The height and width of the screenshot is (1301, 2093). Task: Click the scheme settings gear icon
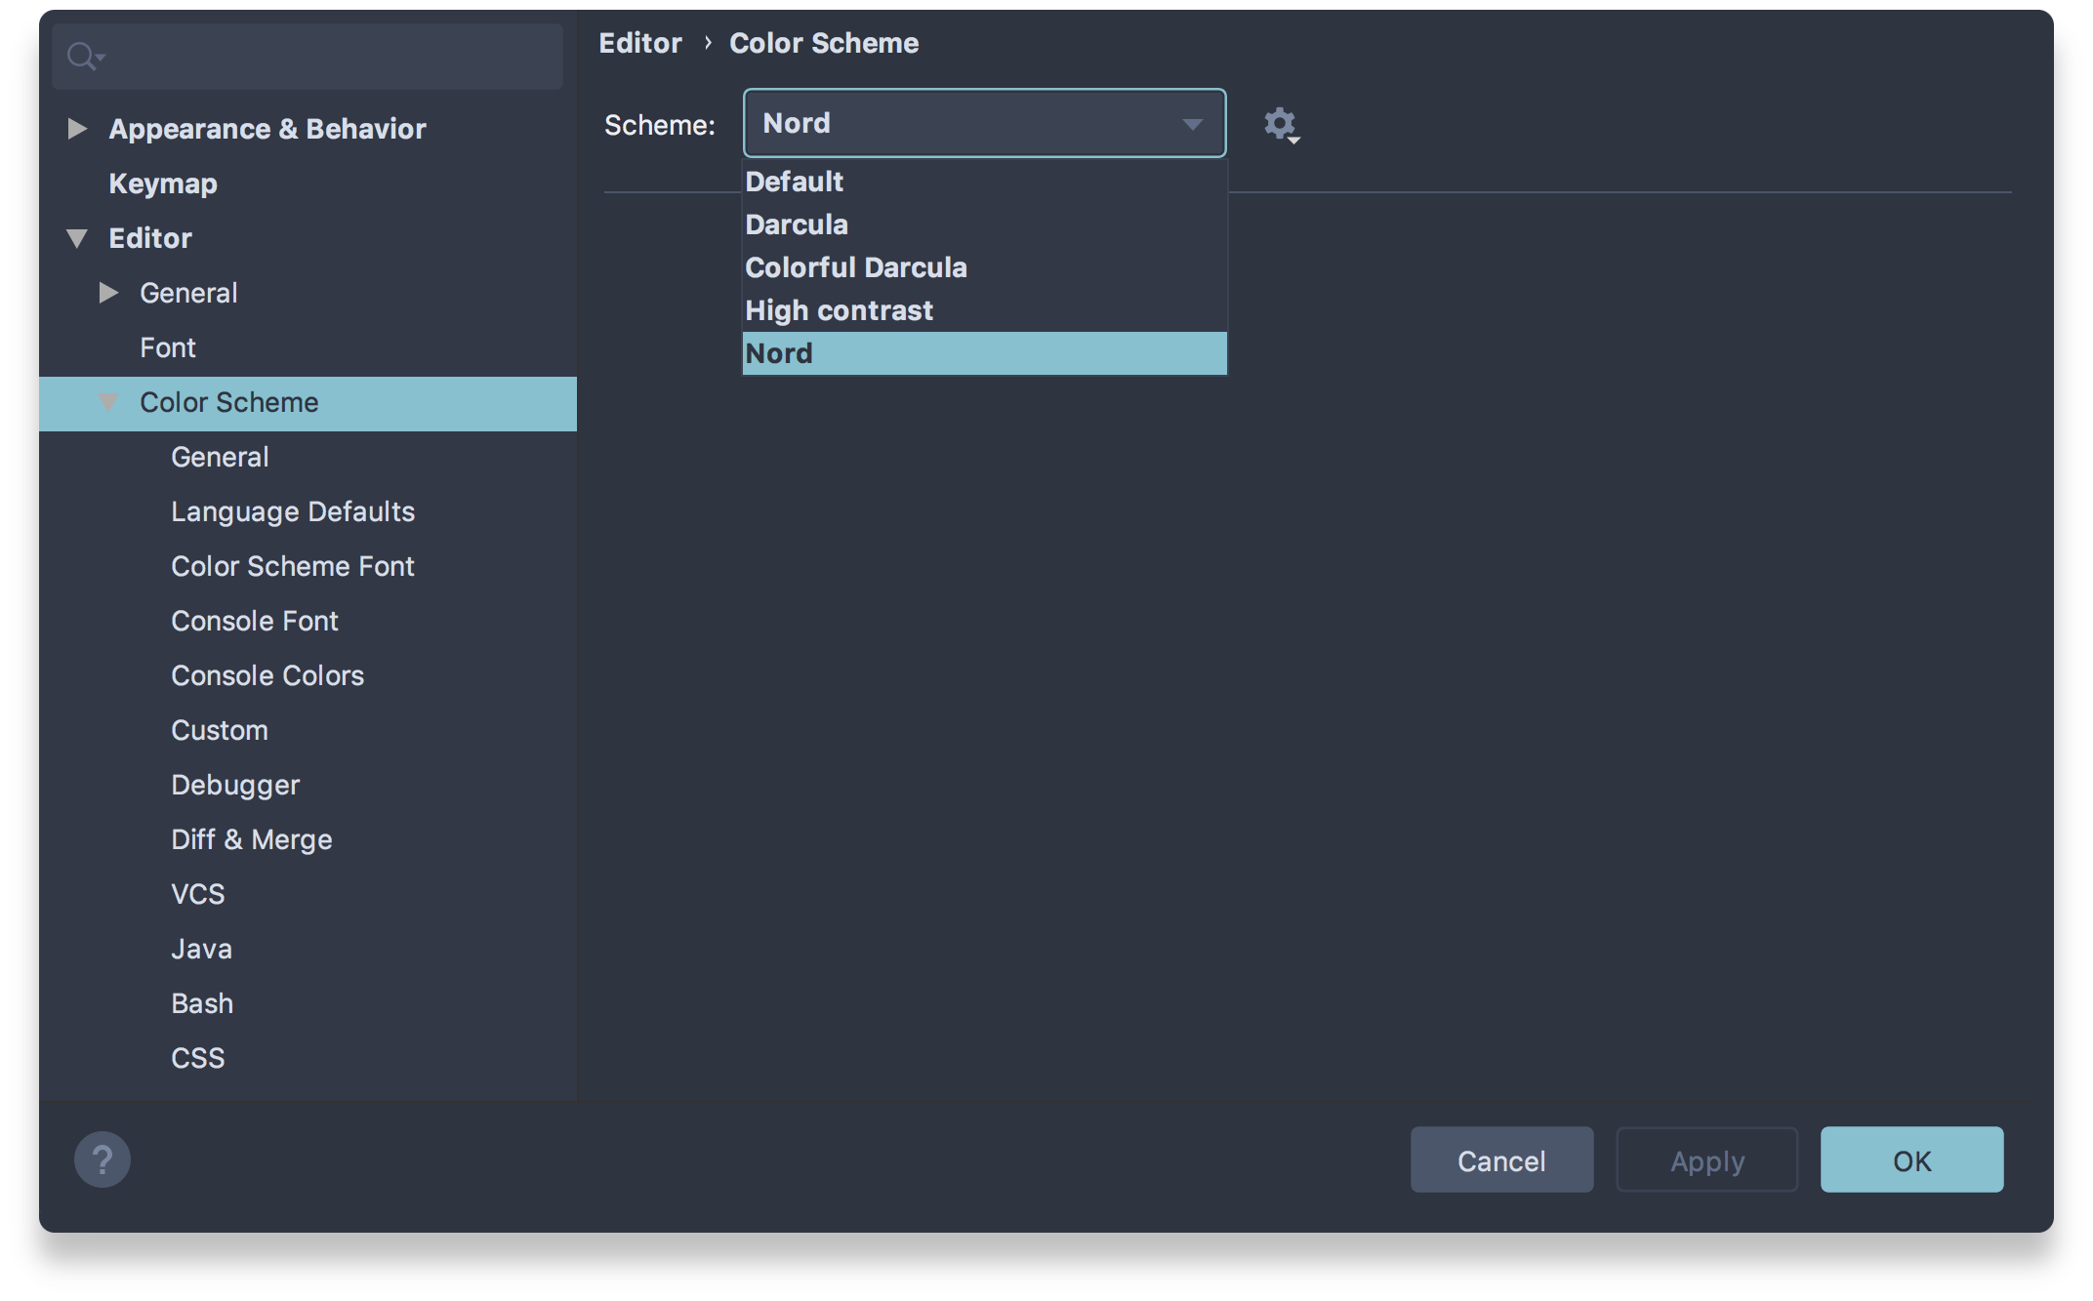(1280, 124)
